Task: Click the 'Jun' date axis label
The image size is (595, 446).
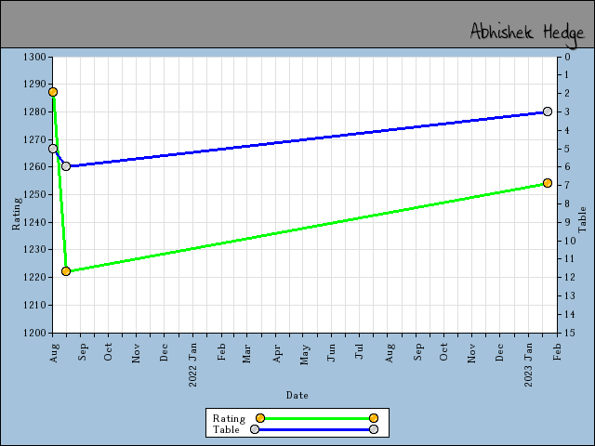Action: tap(331, 352)
